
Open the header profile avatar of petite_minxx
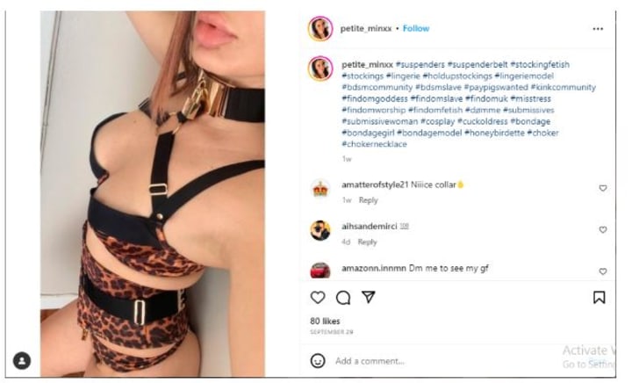coord(320,29)
